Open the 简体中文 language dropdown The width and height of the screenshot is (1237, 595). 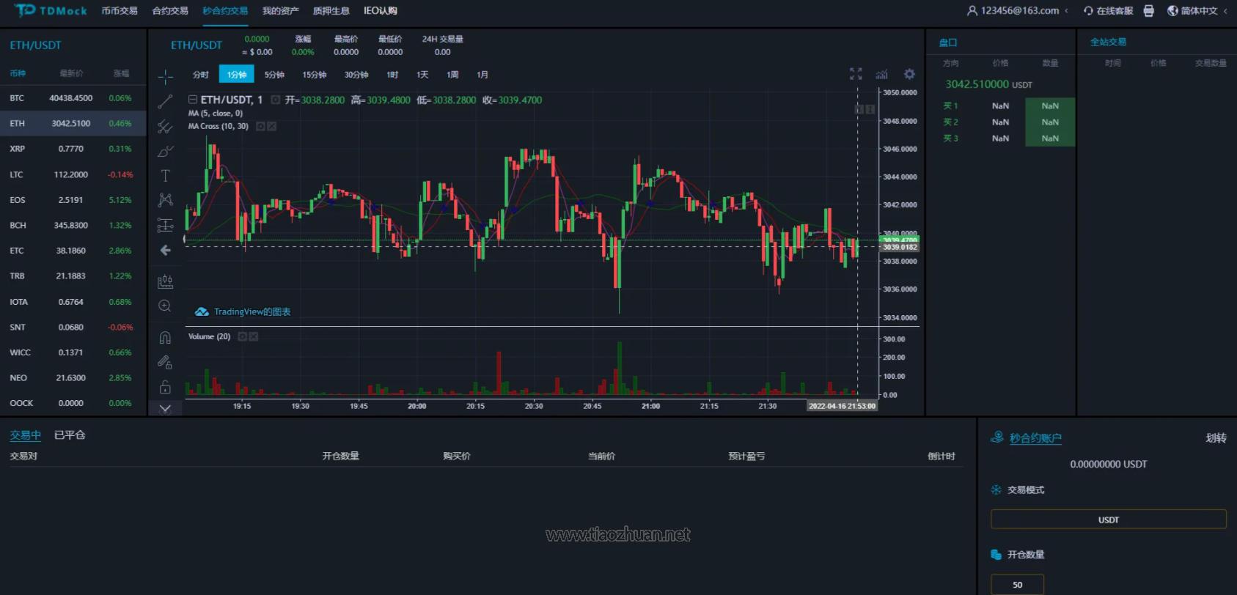1197,11
